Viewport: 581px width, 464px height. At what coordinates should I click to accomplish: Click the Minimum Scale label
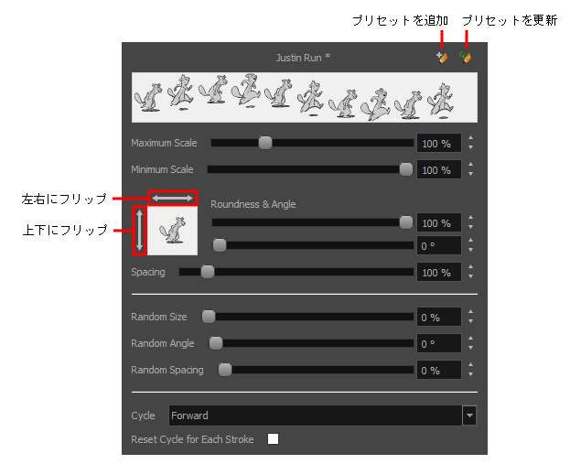[x=162, y=169]
